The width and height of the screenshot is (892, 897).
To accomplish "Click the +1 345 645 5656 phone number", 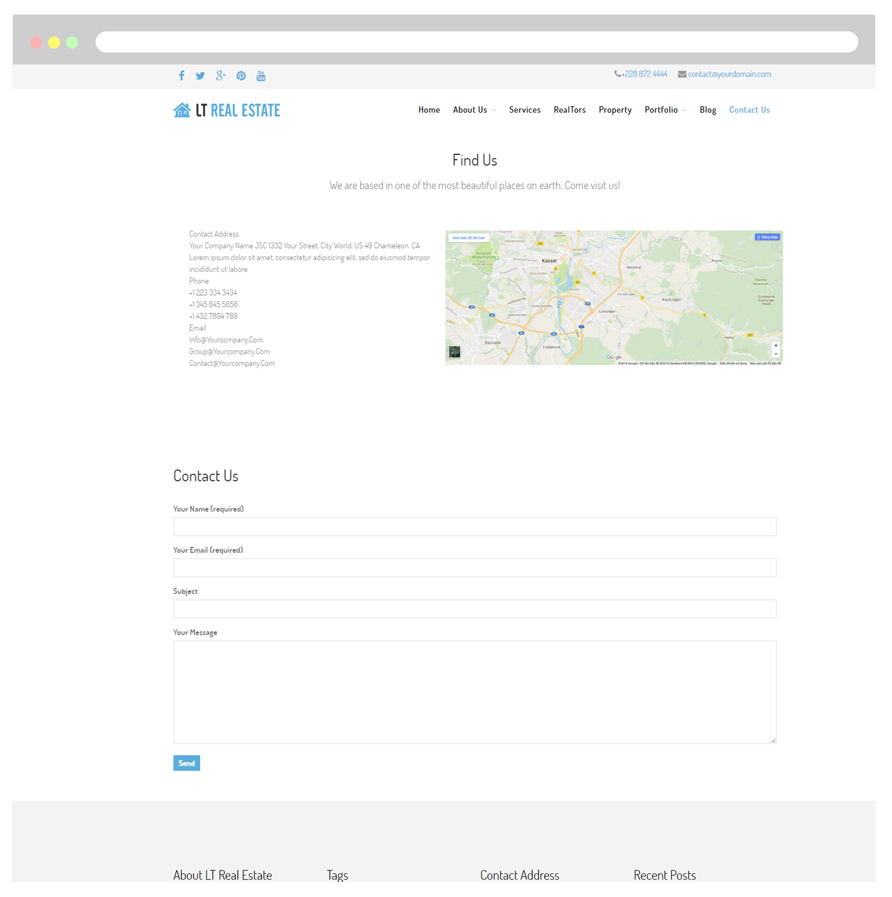I will (213, 304).
